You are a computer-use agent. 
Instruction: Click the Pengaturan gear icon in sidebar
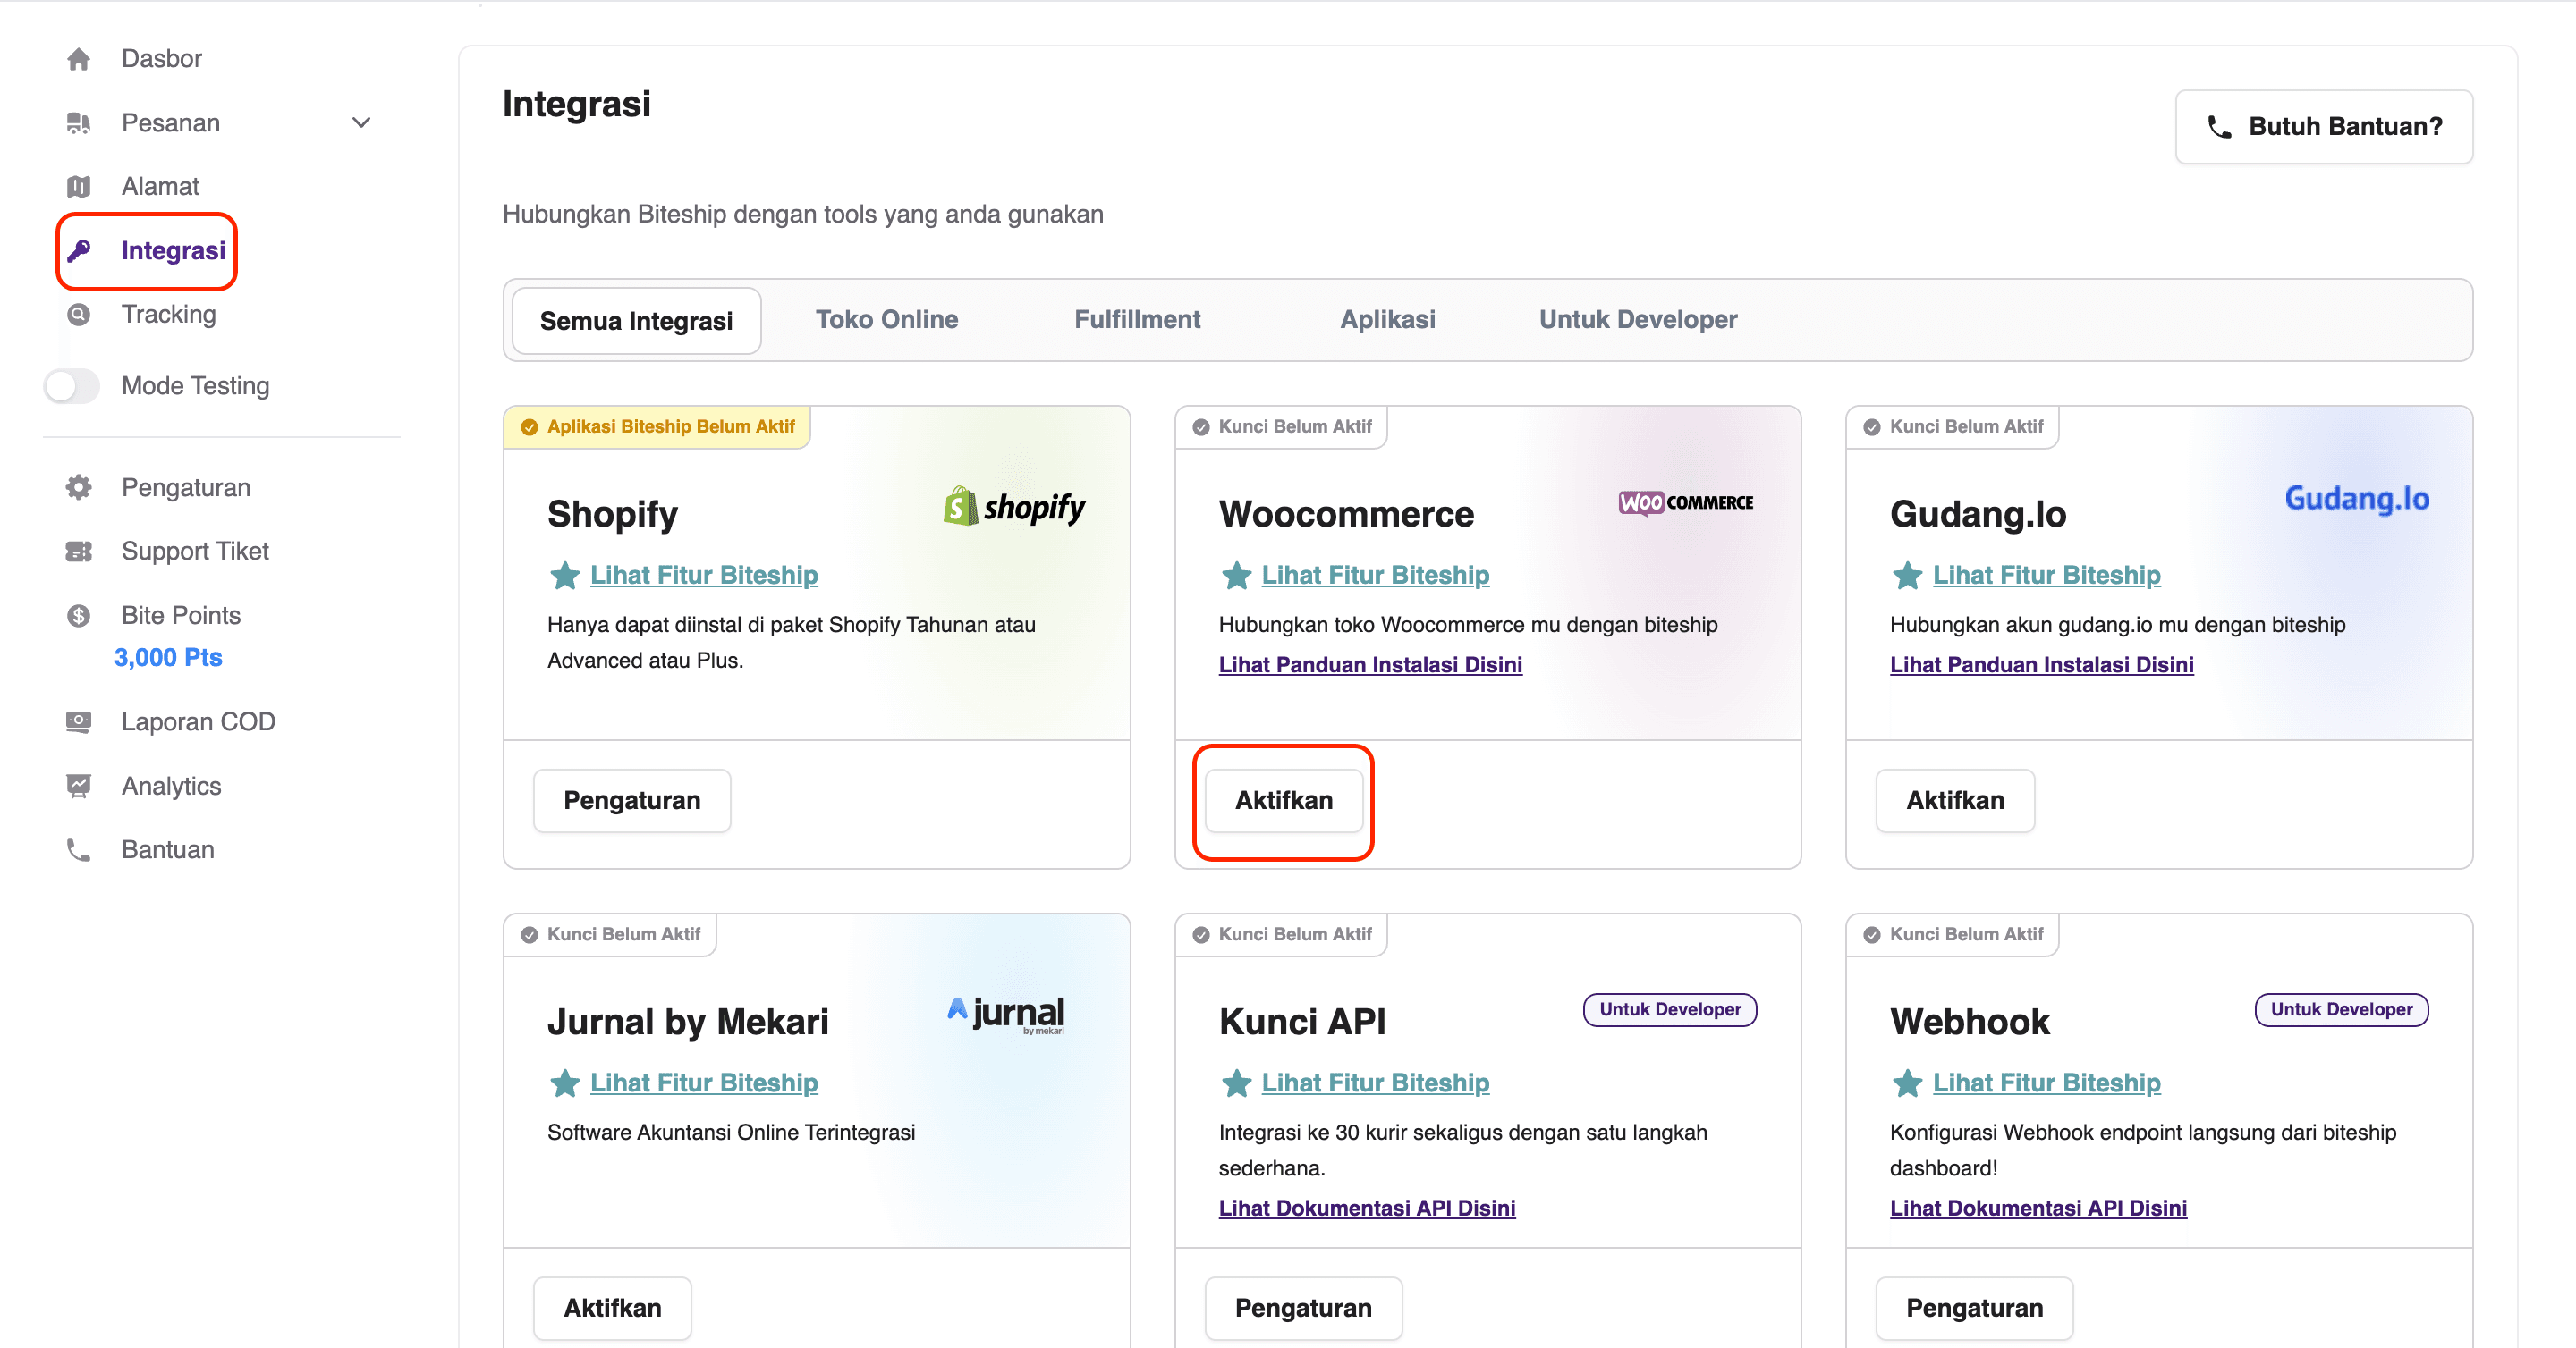(78, 488)
